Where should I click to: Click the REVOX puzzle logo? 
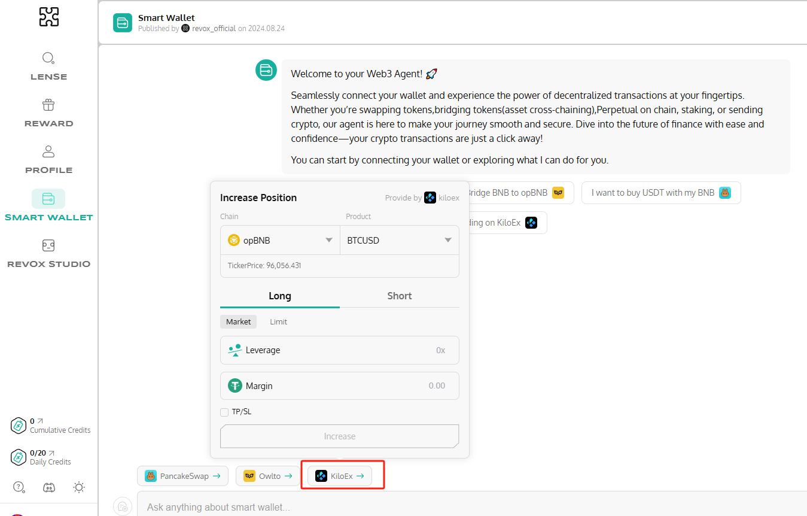49,17
